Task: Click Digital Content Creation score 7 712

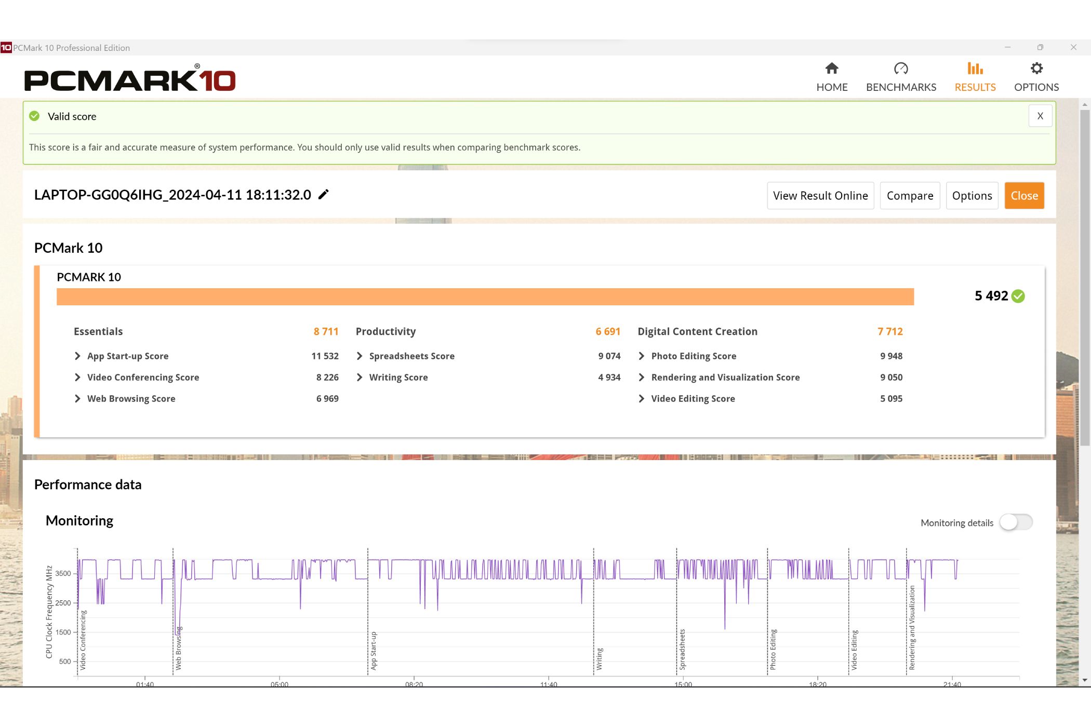Action: pyautogui.click(x=890, y=332)
